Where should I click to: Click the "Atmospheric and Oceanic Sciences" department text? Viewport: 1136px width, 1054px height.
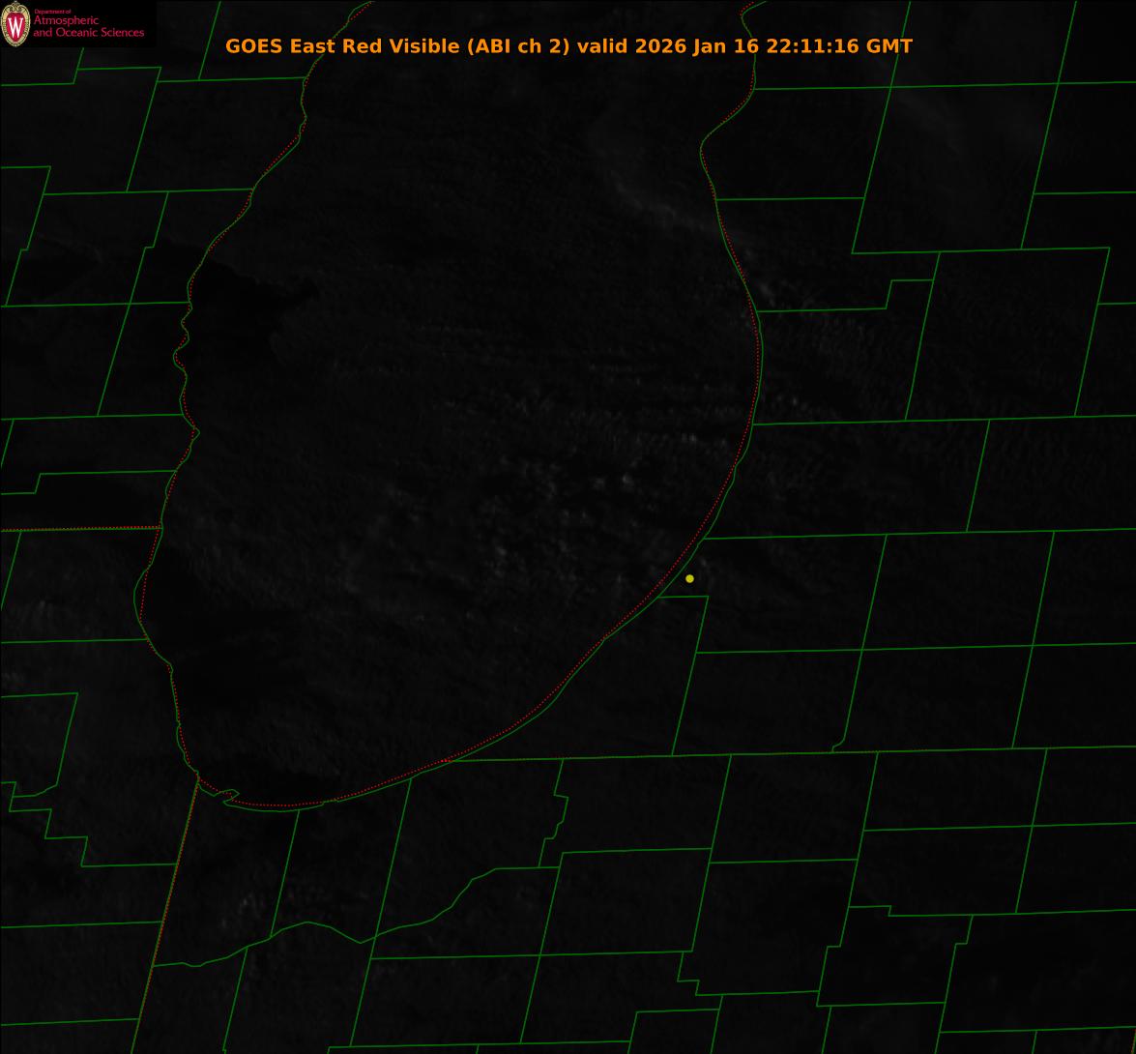pyautogui.click(x=88, y=27)
